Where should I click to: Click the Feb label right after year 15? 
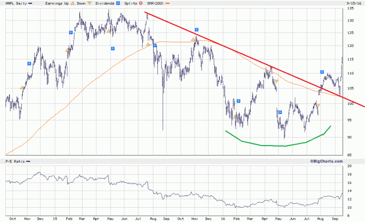tap(69, 219)
